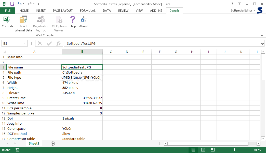Zoom in with the plus button
Image resolution: width=266 pixels, height=153 pixels.
coord(249,150)
